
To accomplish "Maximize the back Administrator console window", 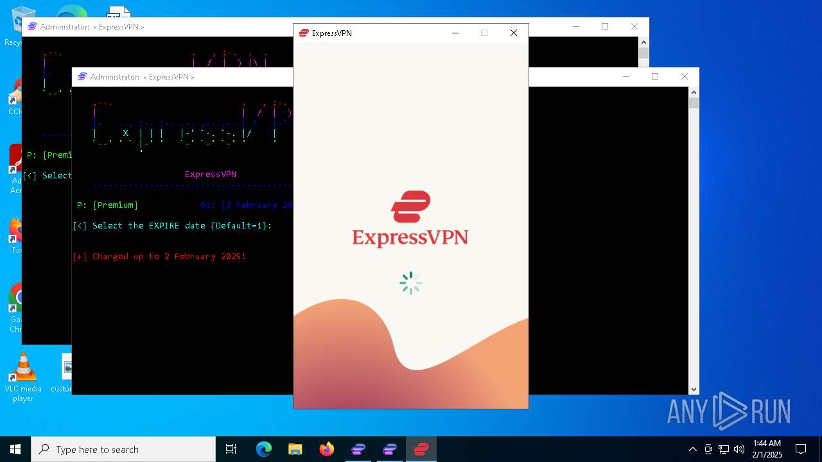I will point(605,26).
